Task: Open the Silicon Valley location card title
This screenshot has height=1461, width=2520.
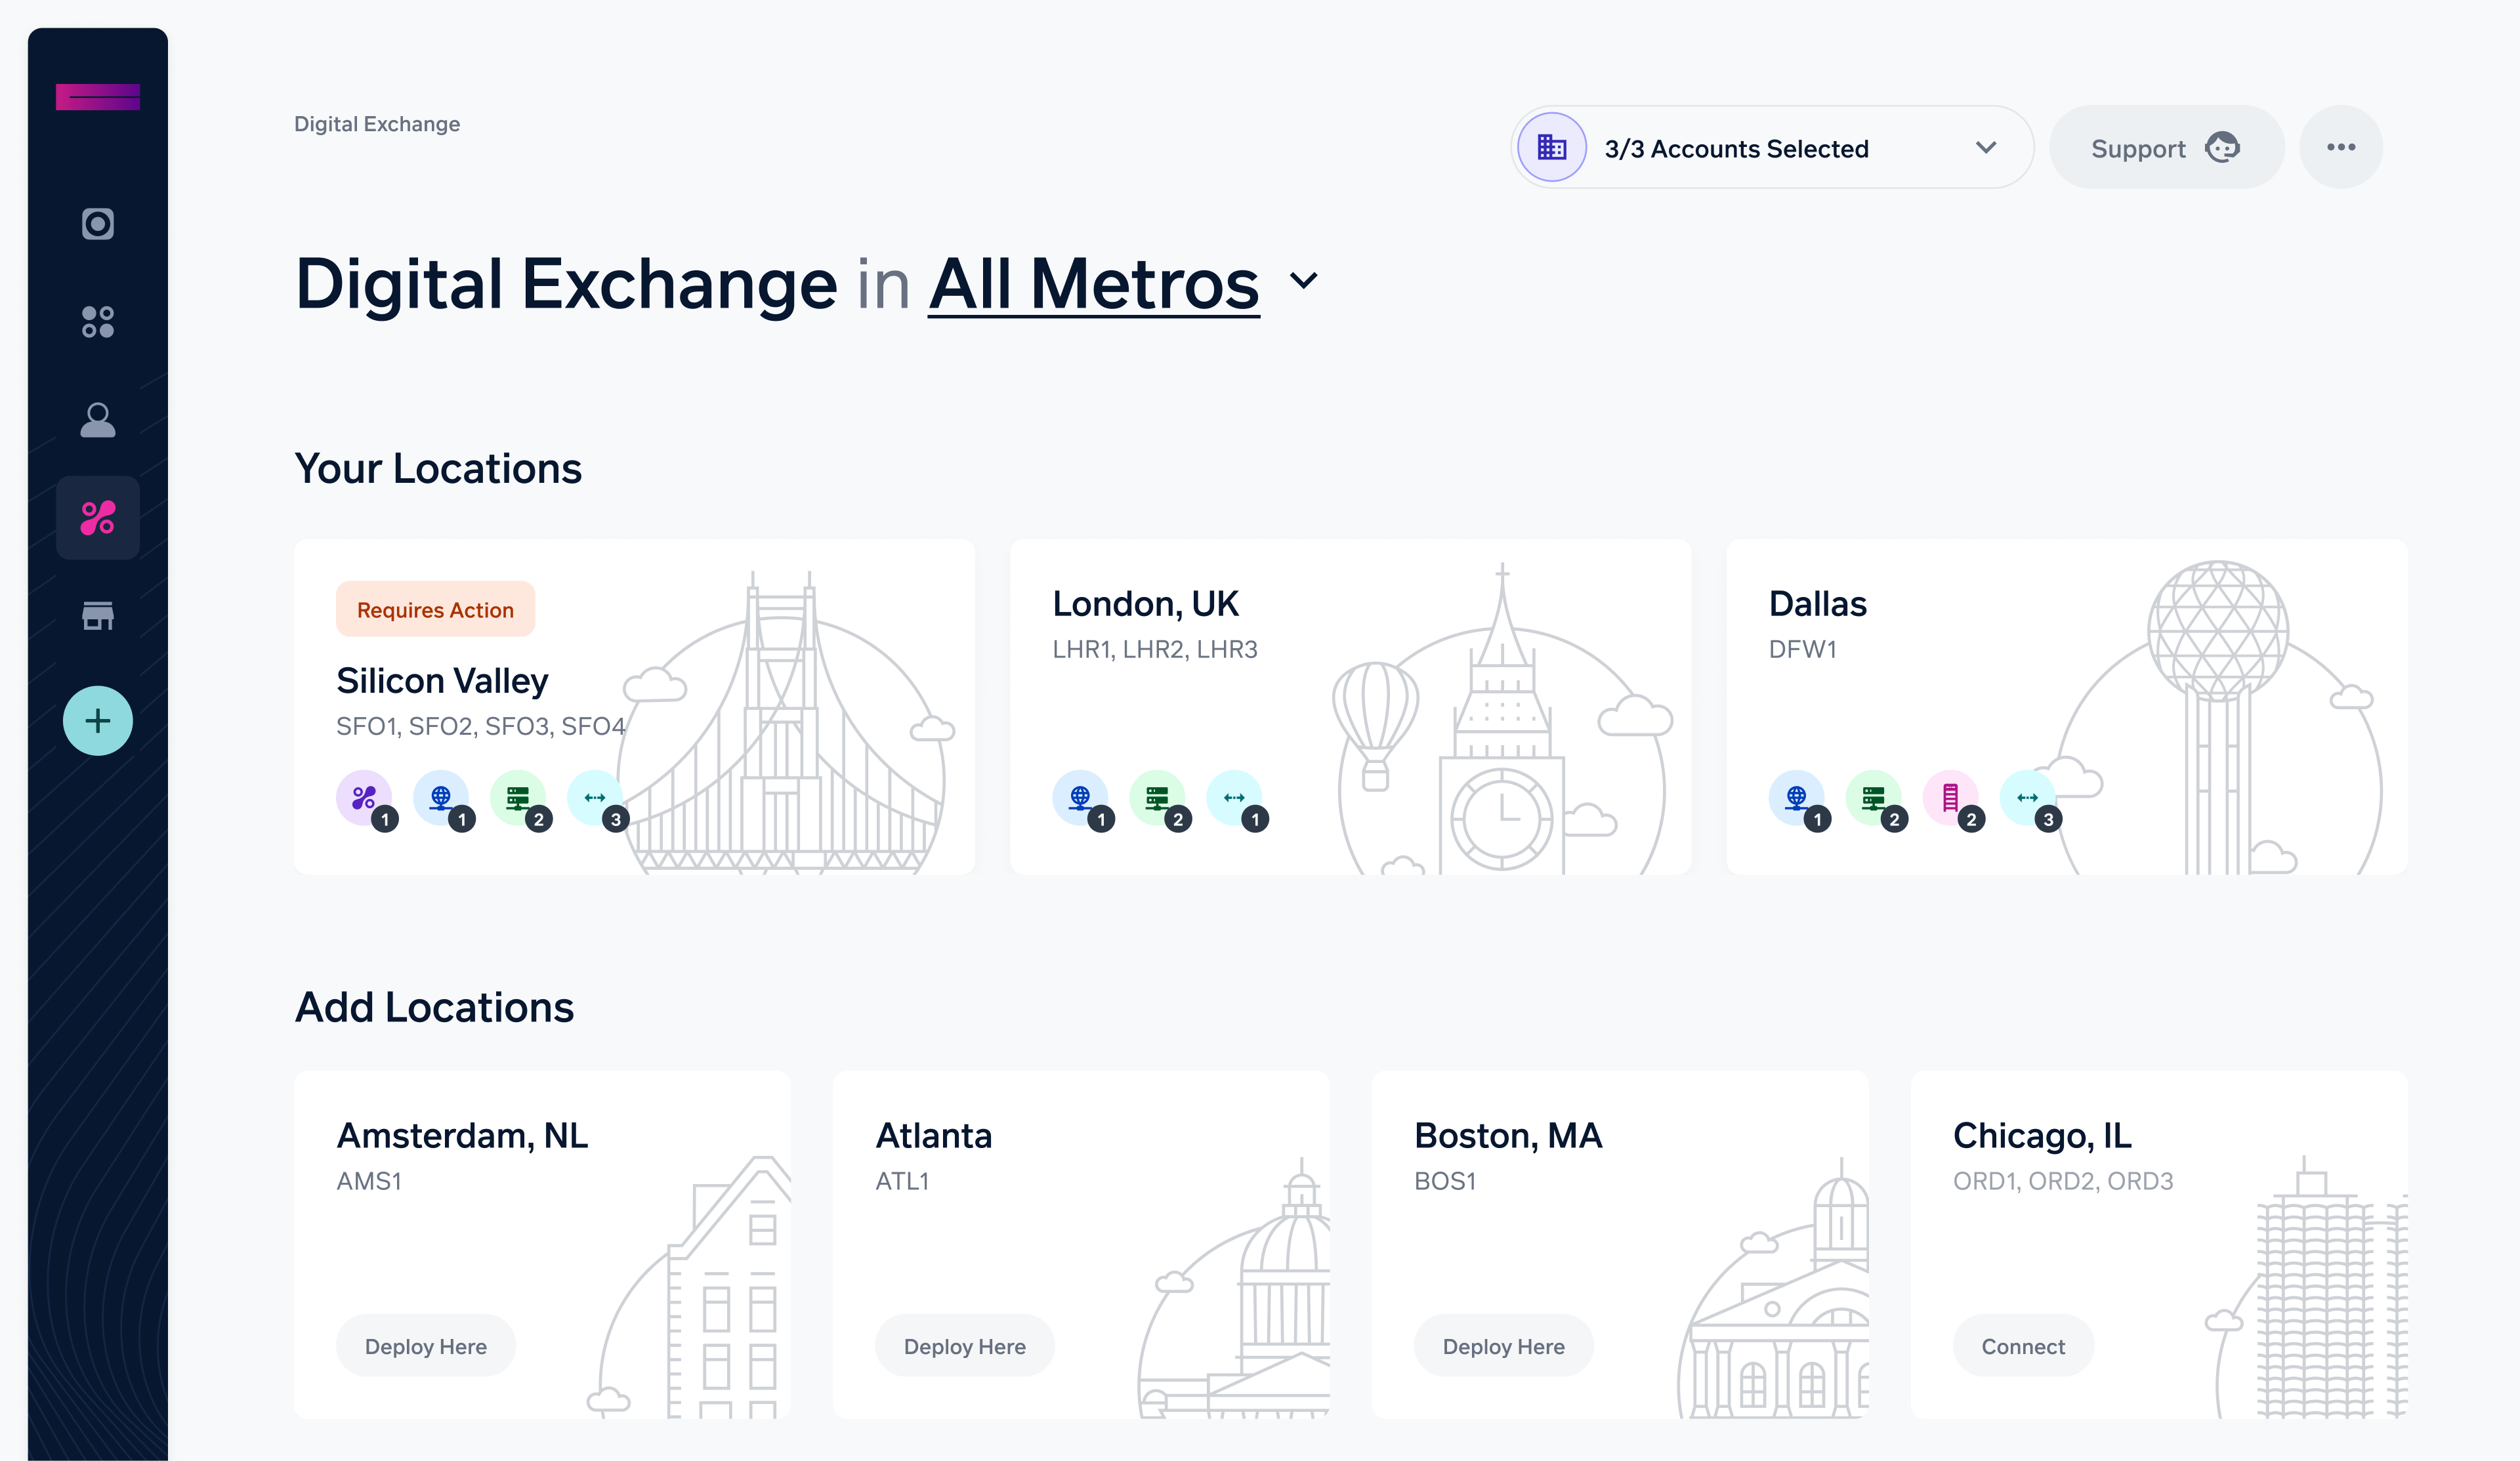Action: pyautogui.click(x=442, y=681)
